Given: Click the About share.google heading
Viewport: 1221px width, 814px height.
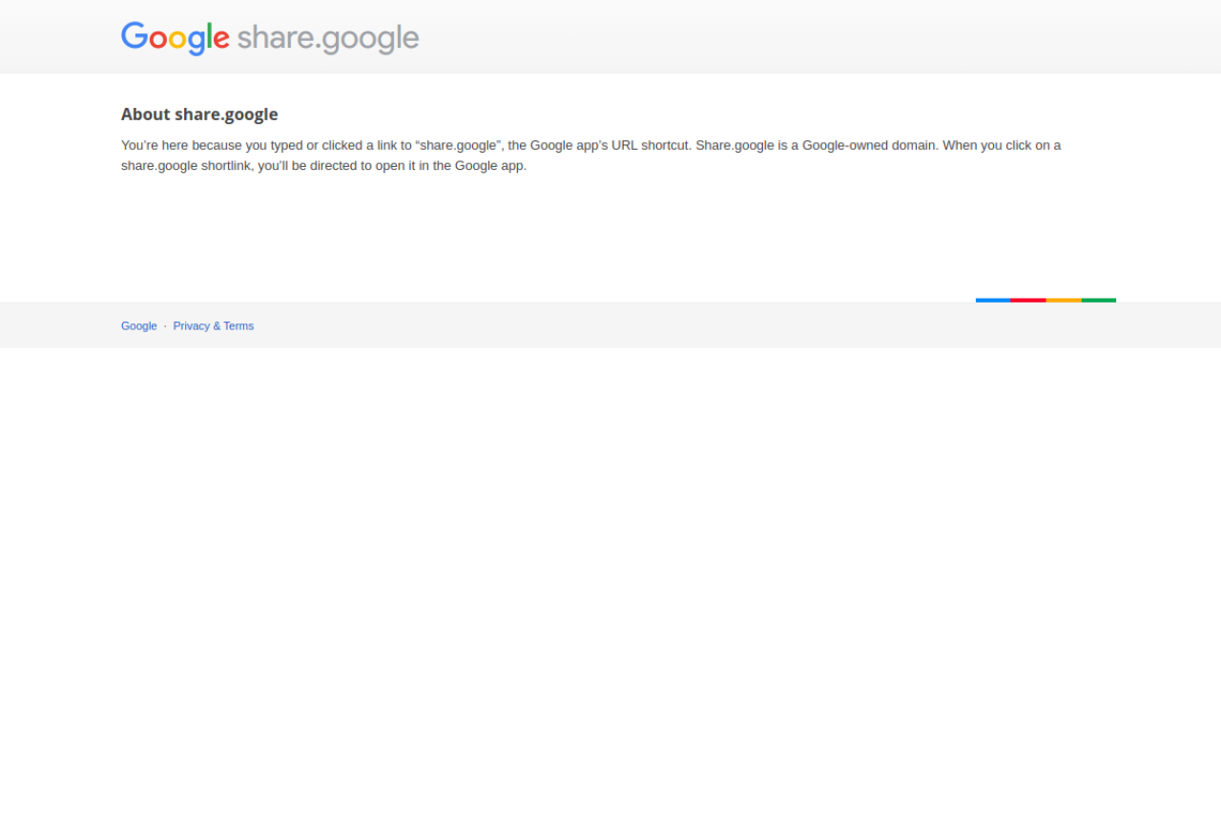Looking at the screenshot, I should (x=199, y=115).
